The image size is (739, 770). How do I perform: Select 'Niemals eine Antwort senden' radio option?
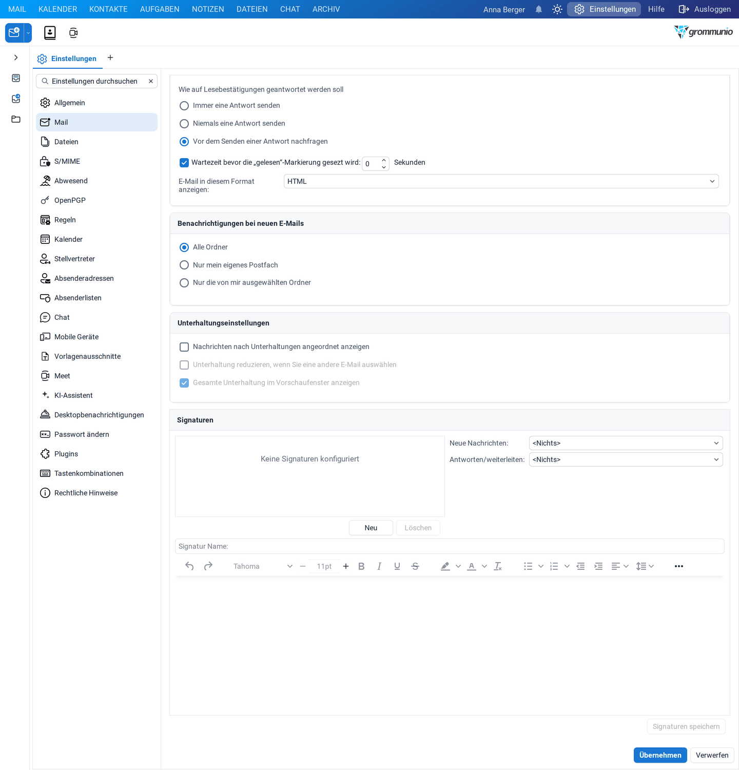184,124
